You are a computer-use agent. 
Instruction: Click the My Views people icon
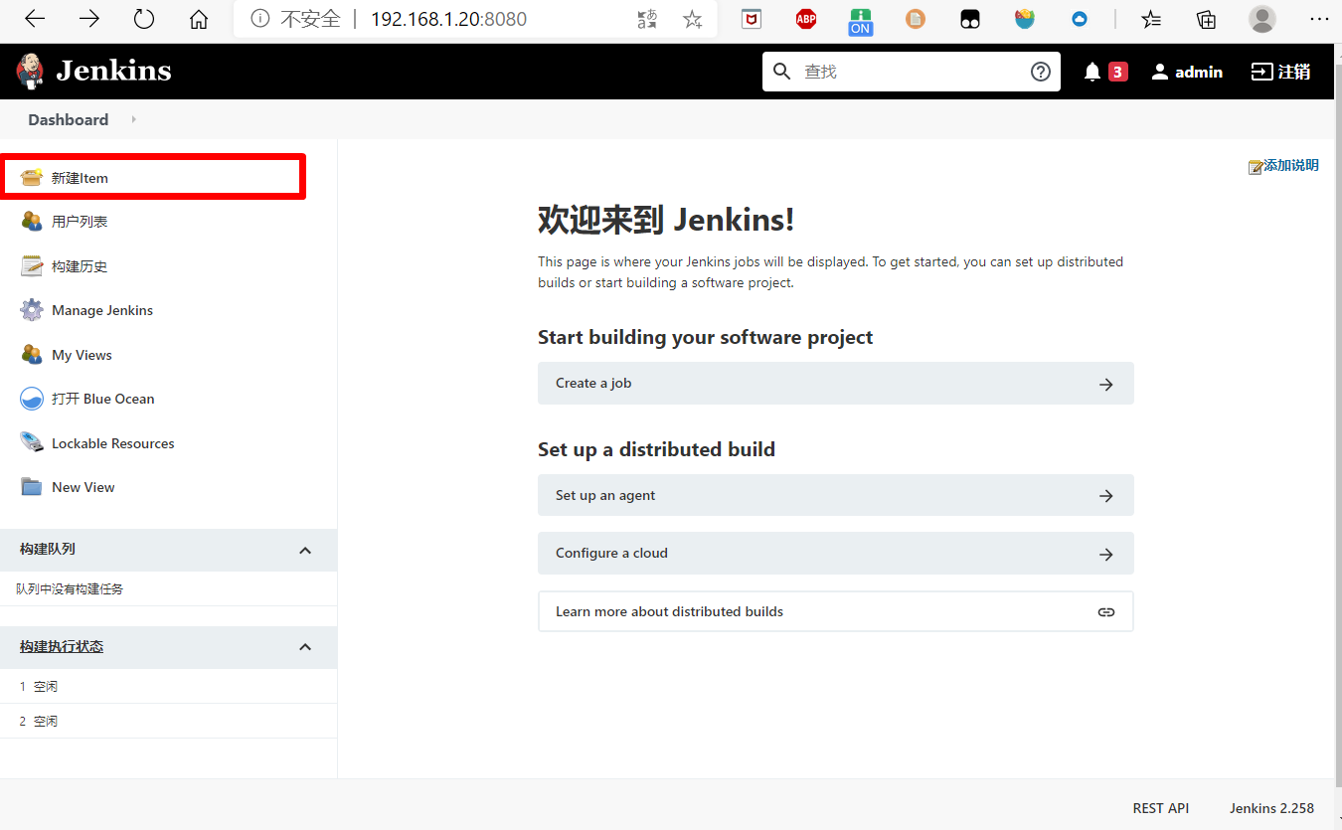[x=32, y=355]
